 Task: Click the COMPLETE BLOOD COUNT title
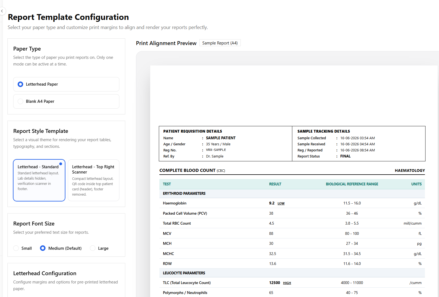[x=188, y=170]
